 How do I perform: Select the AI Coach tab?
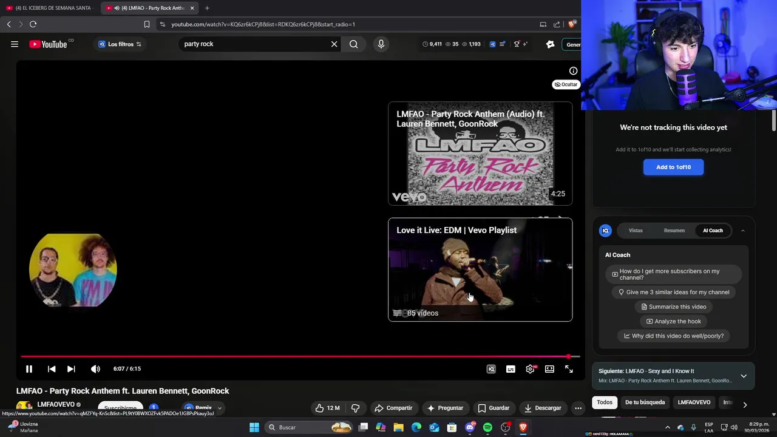(713, 231)
